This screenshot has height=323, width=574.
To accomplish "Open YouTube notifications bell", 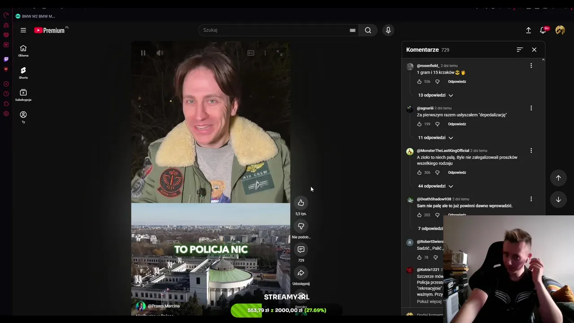I will tap(543, 30).
